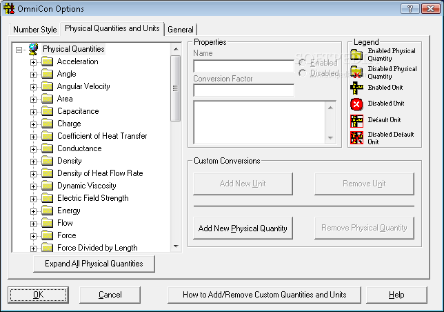Select the Dynamic Viscosity label
This screenshot has height=312, width=444.
(x=87, y=186)
